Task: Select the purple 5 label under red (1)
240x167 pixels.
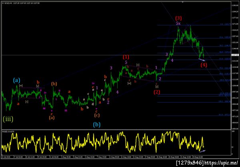Action: [126, 62]
